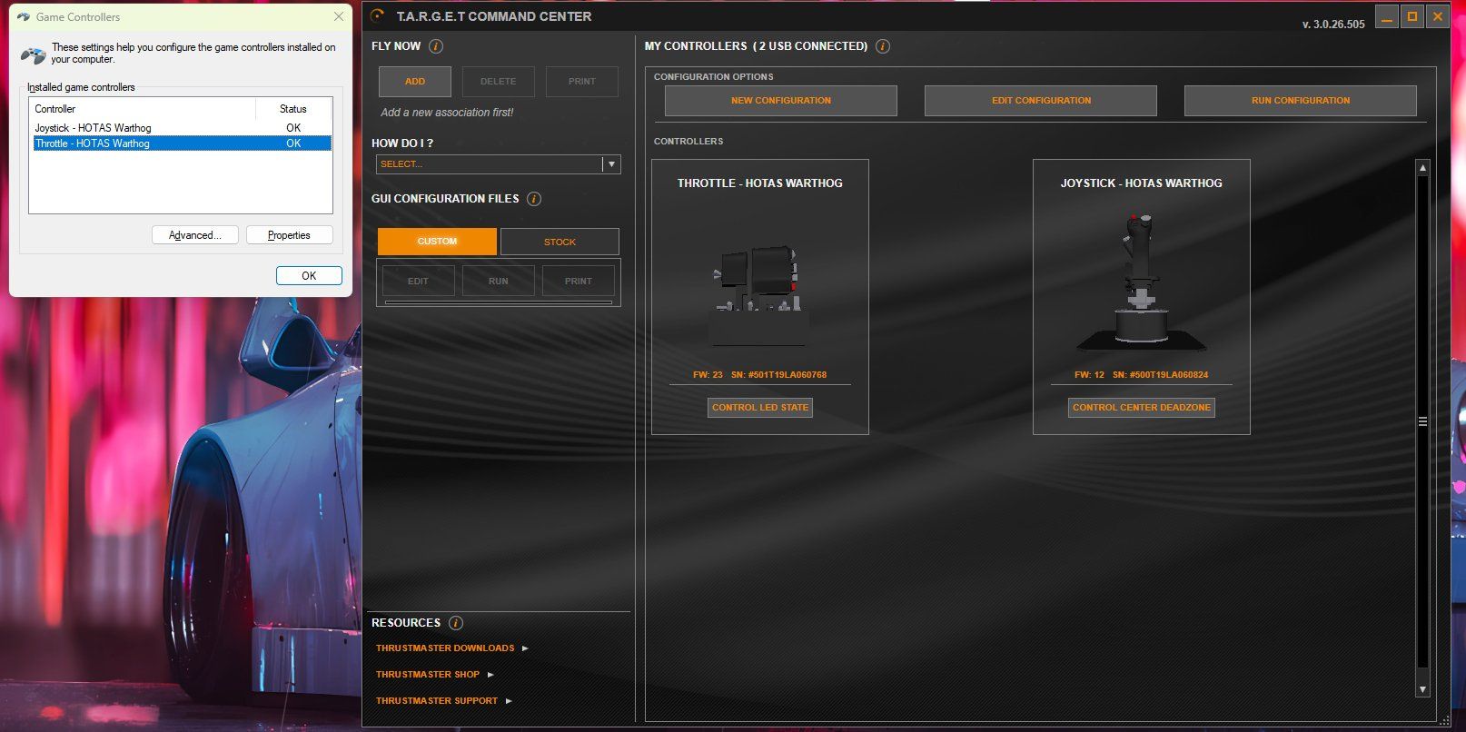Screen dimensions: 1466x732
Task: Click Advanced... in Game Controllers window
Action: click(x=195, y=235)
